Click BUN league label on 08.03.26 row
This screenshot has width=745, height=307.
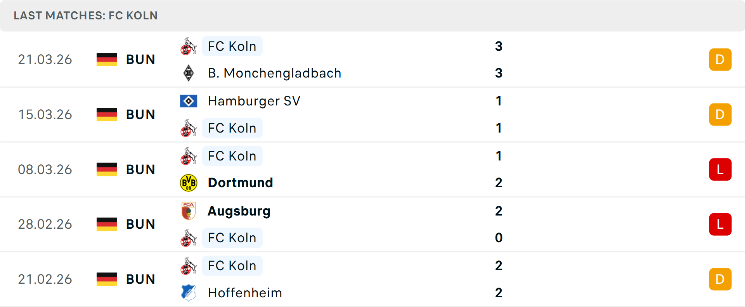point(140,169)
